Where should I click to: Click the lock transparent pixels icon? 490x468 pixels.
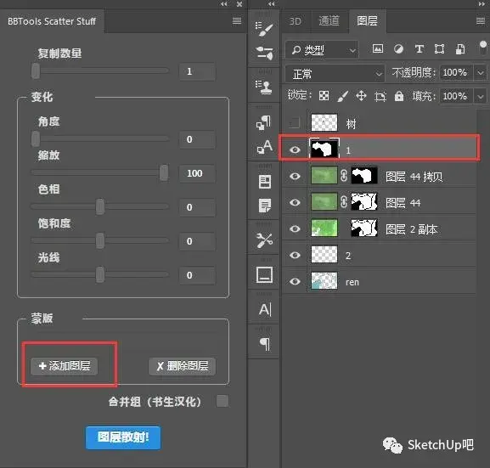point(324,96)
